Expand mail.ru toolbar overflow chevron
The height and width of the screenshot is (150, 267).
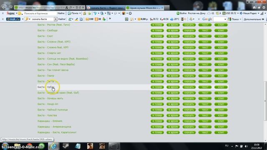click(x=110, y=18)
